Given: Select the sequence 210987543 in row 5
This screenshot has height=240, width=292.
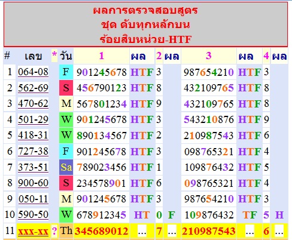Looking at the screenshot, I should pyautogui.click(x=209, y=136).
